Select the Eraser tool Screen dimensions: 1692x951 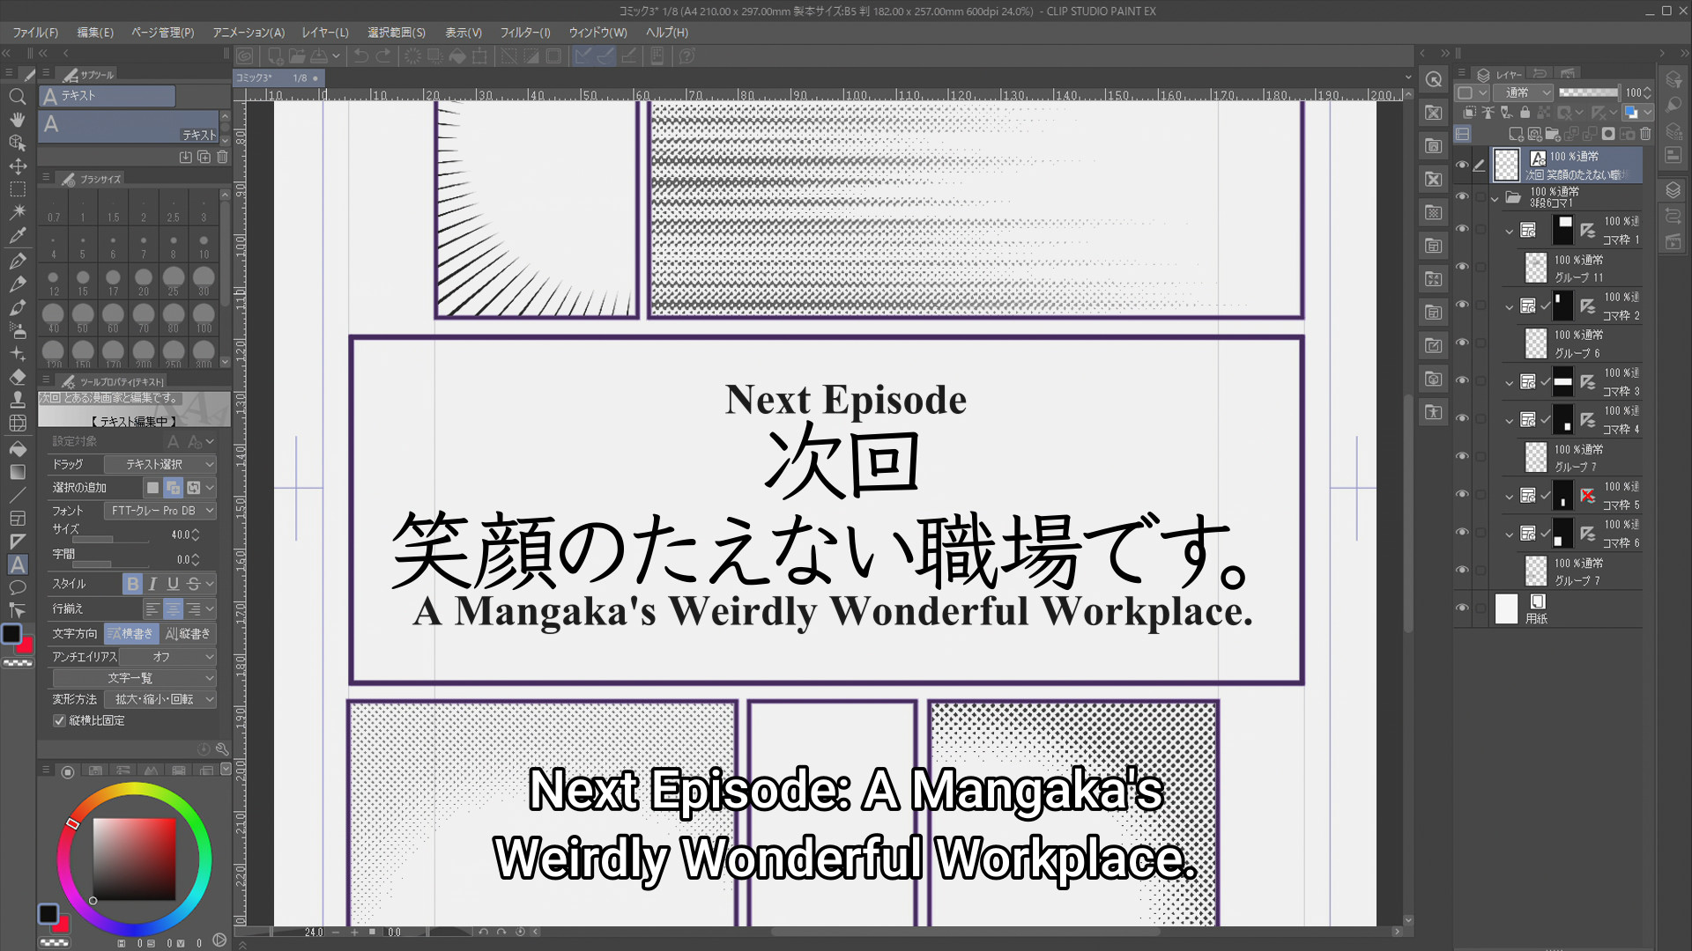tap(17, 377)
